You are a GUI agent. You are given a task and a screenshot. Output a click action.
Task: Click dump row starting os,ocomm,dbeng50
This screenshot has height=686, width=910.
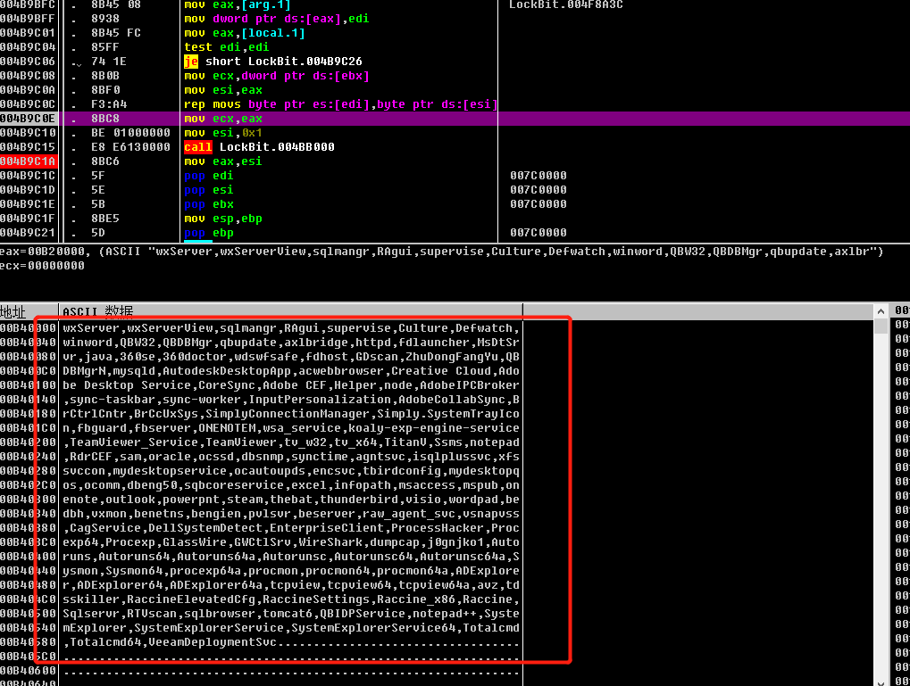[291, 484]
